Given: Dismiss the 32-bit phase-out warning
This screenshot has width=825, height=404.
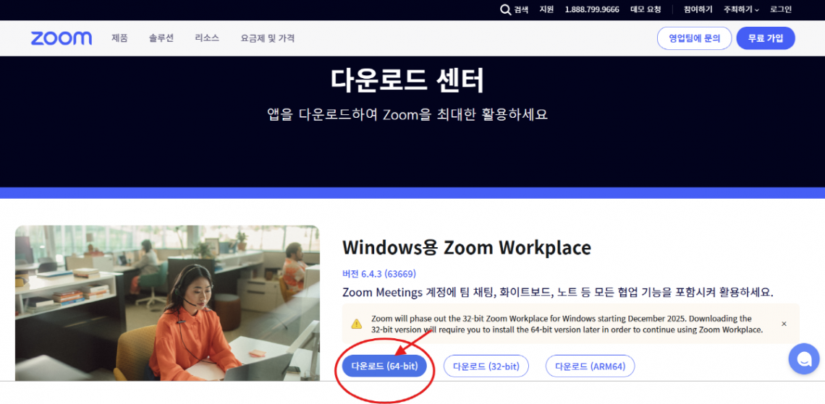Looking at the screenshot, I should [x=784, y=324].
